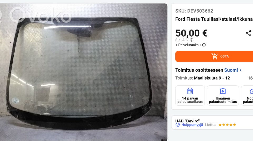The height and width of the screenshot is (141, 253).
Task: Open the Palvelumaksu info icon
Action: pos(204,45)
